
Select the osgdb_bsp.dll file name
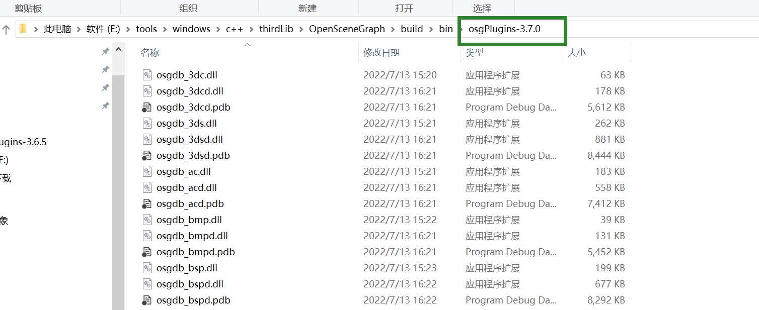click(187, 268)
